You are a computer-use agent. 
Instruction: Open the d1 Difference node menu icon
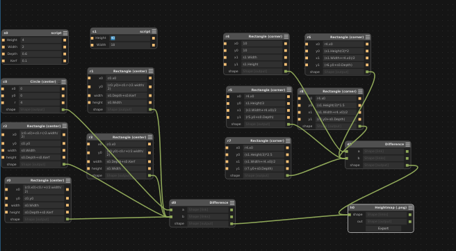point(408,144)
